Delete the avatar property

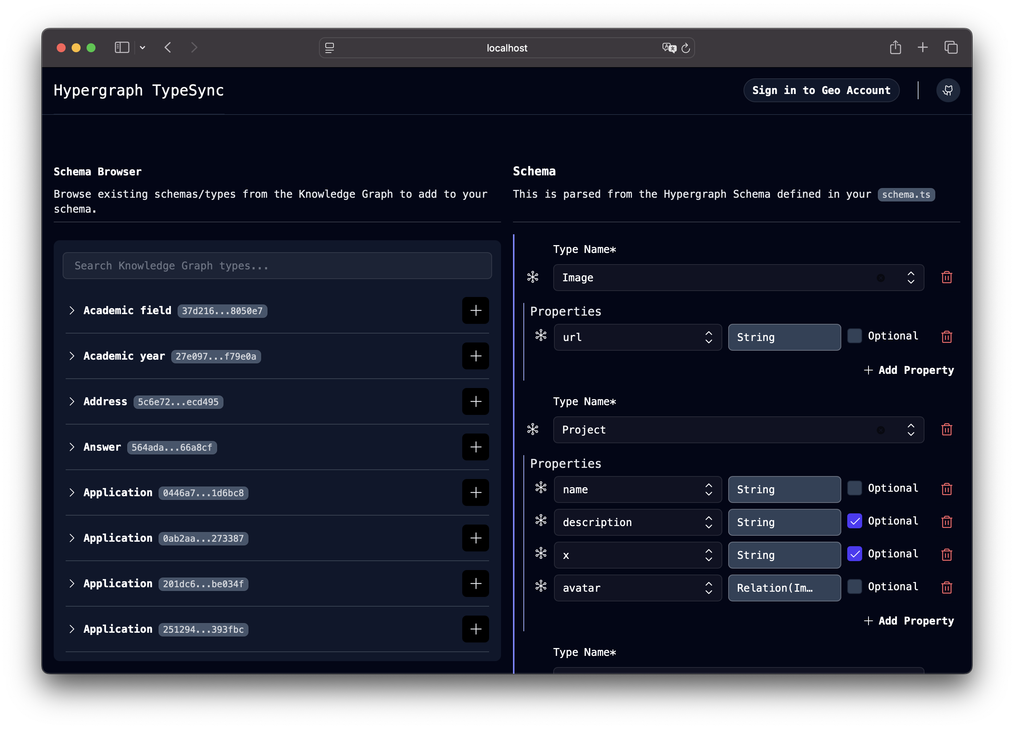point(946,587)
